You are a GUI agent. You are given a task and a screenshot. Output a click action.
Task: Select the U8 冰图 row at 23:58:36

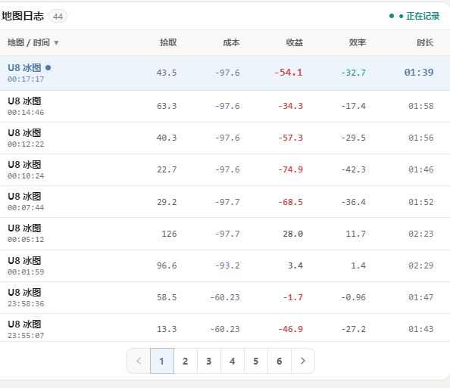225,297
